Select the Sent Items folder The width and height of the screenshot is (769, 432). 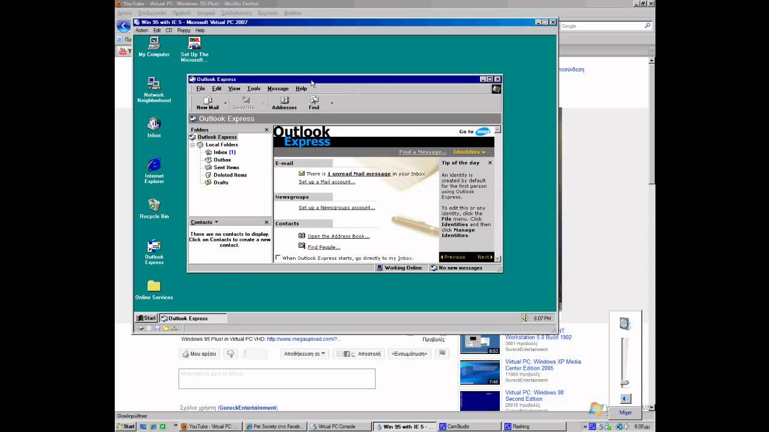226,167
